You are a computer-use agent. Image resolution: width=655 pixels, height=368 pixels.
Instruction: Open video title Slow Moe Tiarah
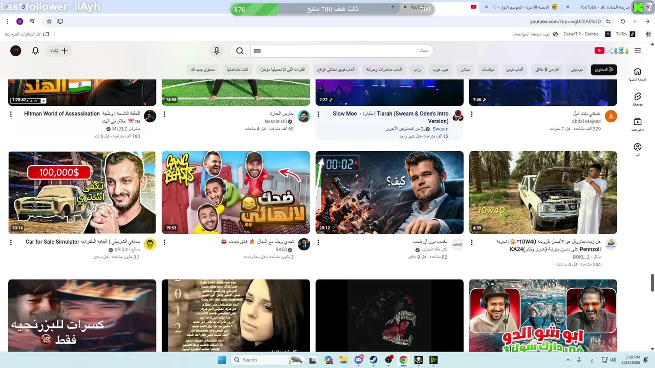pyautogui.click(x=390, y=117)
